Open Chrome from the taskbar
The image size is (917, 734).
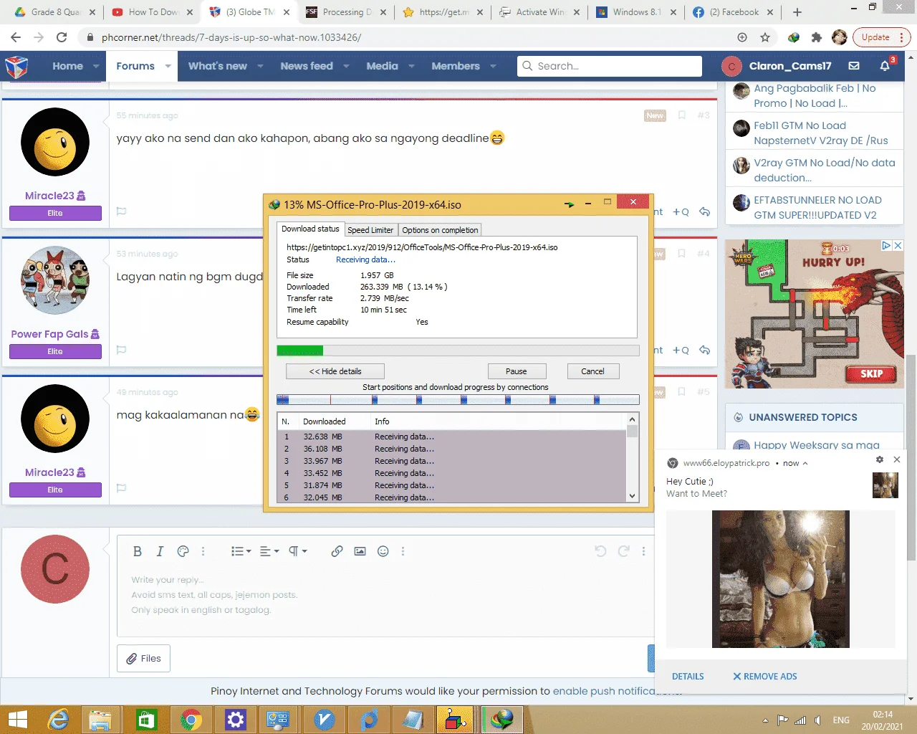point(191,719)
